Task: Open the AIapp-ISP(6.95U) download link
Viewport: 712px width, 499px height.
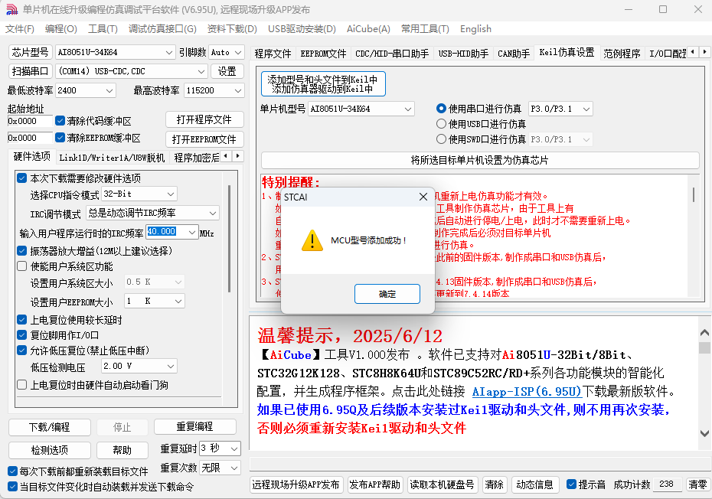Action: (x=526, y=391)
